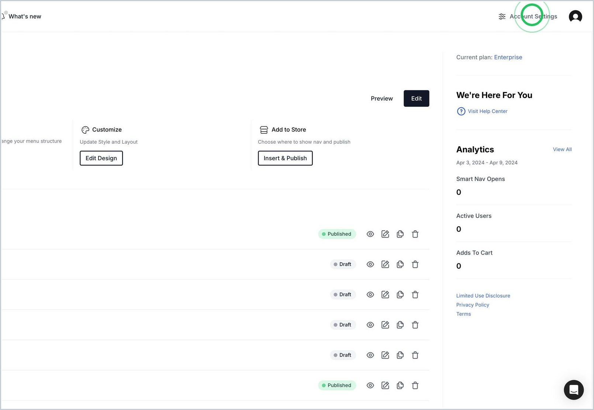Open Edit Design under Customize
The image size is (594, 410).
coord(101,158)
